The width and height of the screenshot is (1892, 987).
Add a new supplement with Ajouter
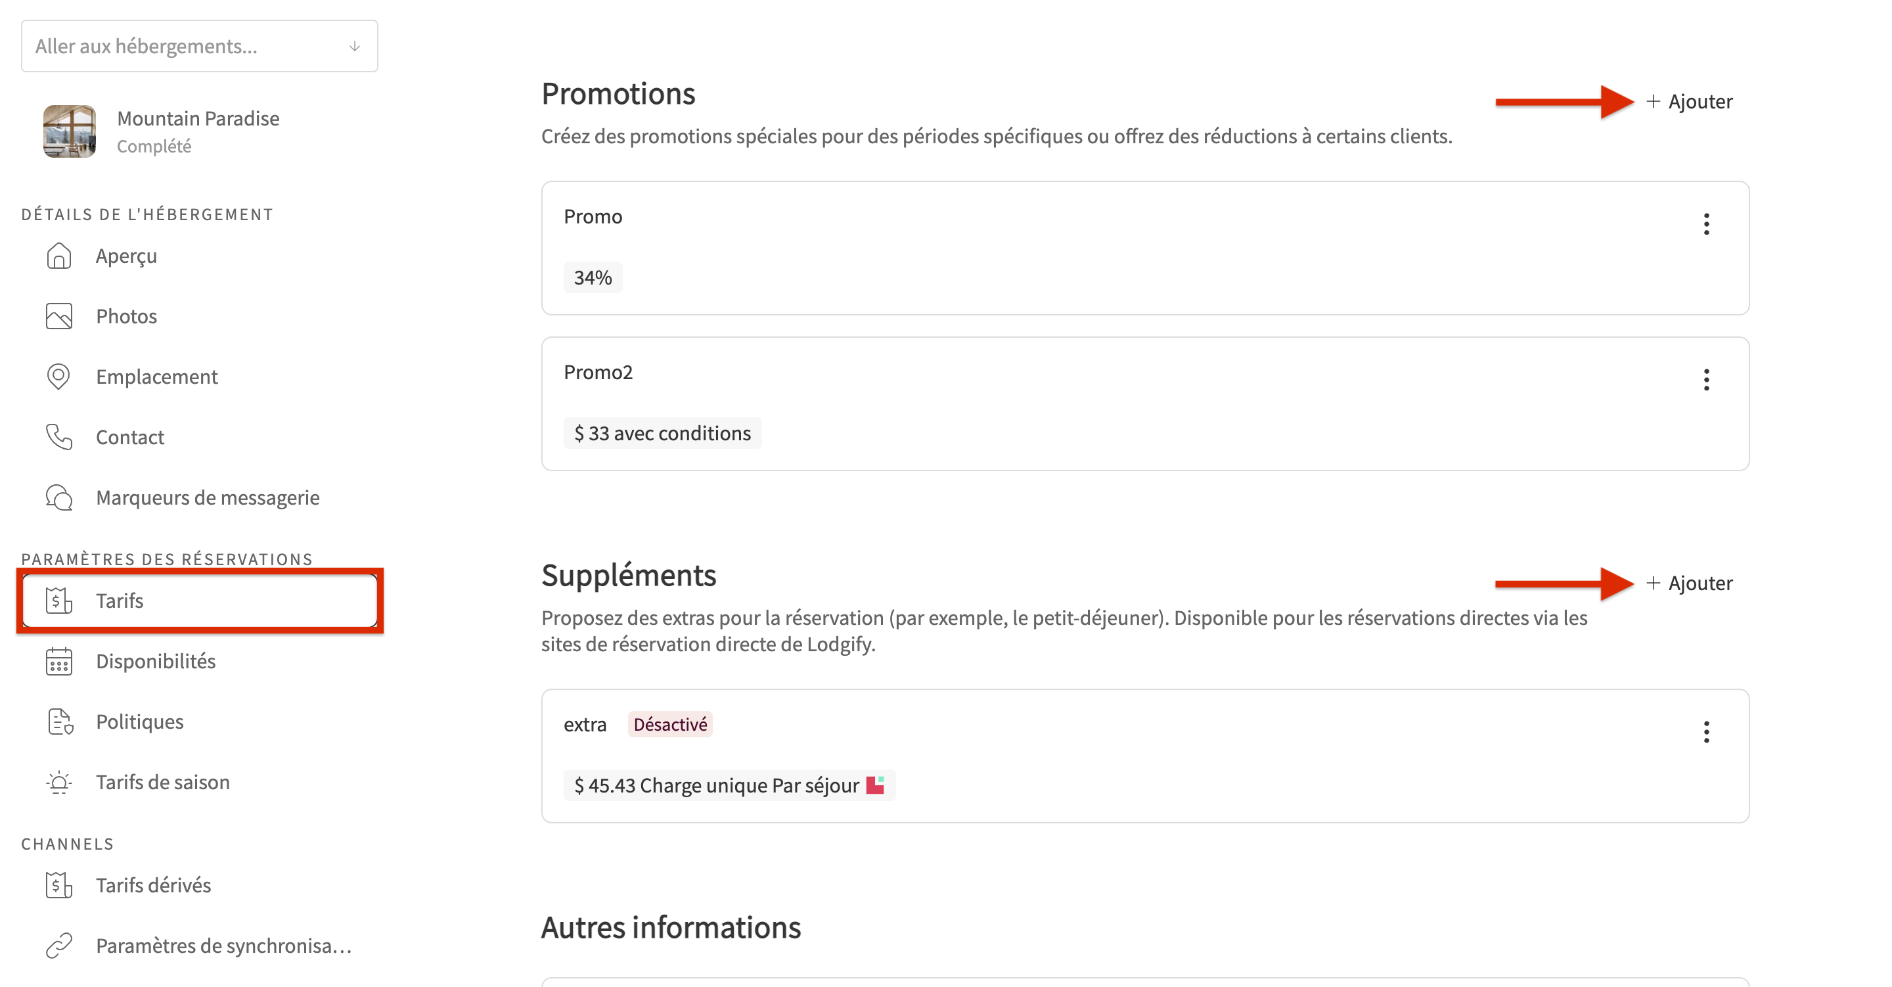pos(1689,583)
